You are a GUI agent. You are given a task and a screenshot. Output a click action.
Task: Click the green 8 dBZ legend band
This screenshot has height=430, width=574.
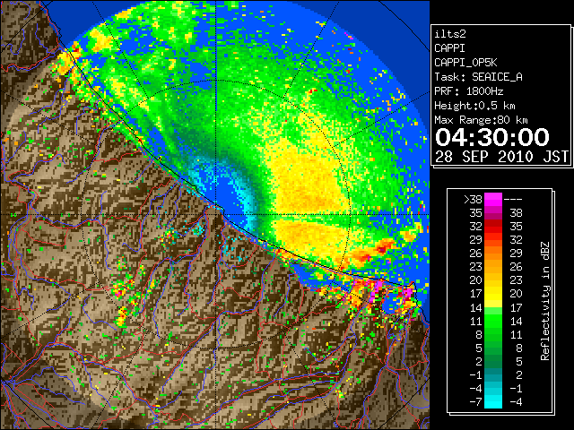(493, 334)
